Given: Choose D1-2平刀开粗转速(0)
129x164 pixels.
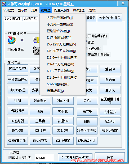Looking at the screenshot, I should tap(63, 78).
